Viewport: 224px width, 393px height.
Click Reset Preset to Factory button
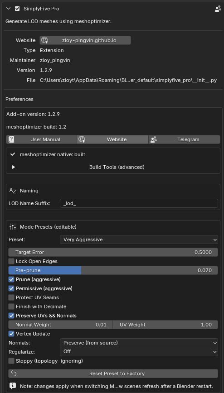(x=113, y=374)
